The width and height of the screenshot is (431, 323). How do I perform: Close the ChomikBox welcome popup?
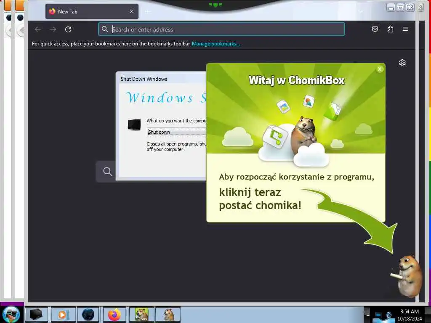pyautogui.click(x=380, y=69)
